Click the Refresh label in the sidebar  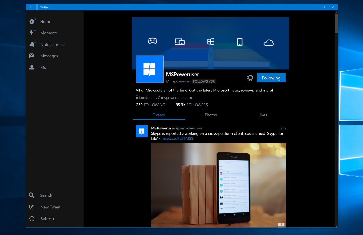[x=47, y=219]
